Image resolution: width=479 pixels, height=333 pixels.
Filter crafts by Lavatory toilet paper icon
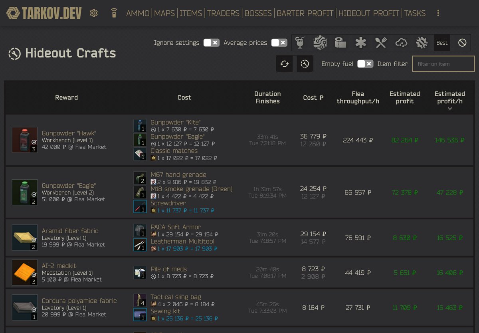pos(340,42)
